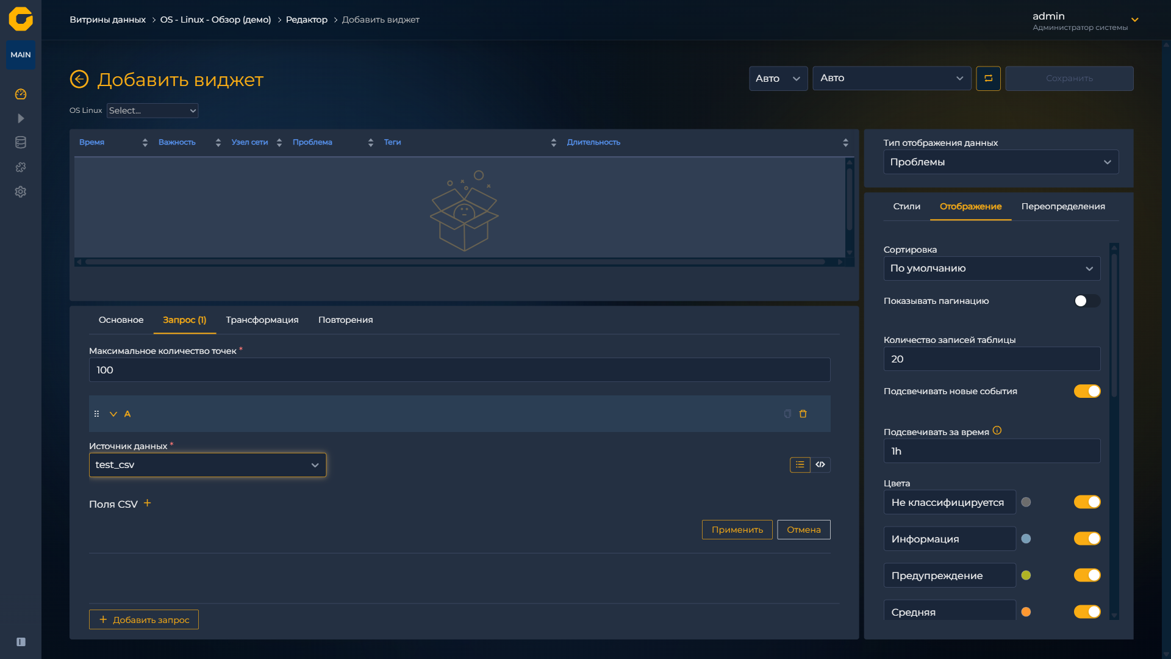Screen dimensions: 1171x659
Task: Disable Средняя color toggle
Action: [1087, 612]
